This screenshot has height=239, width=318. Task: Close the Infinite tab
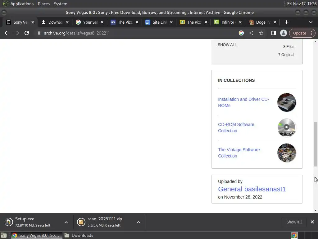tap(240, 22)
